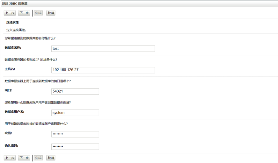Go to next step using bottom 下一步 button

[x=24, y=158]
